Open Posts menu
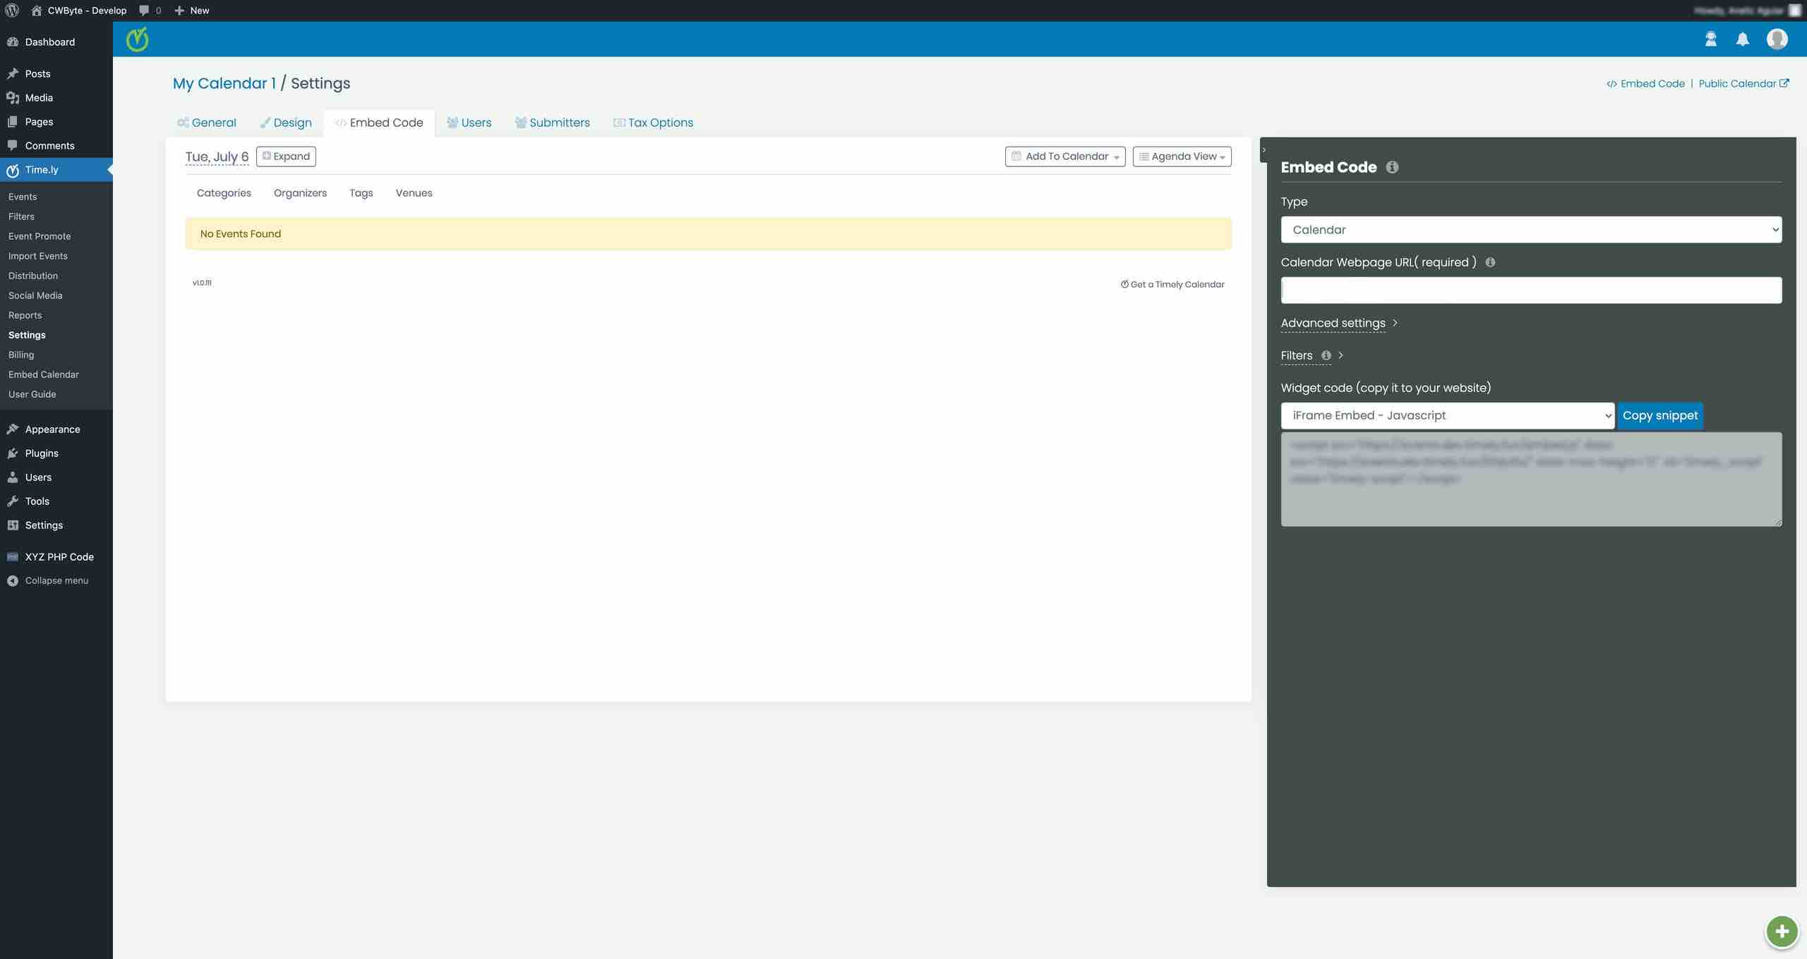This screenshot has width=1807, height=959. [x=56, y=74]
